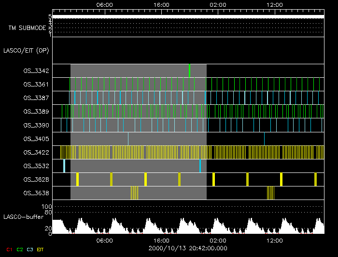Image resolution: width=338 pixels, height=257 pixels.
Task: Click the TM SUBMODE row label
Action: coord(27,28)
